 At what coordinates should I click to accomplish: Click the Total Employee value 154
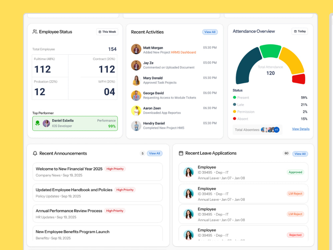(112, 49)
